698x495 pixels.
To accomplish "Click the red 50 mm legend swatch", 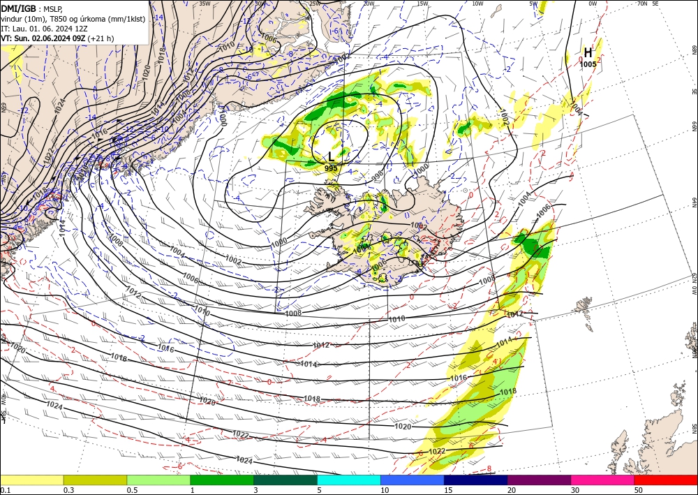I will (666, 480).
